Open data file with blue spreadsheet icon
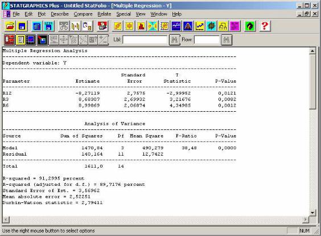This screenshot has height=236, width=321. click(36, 26)
